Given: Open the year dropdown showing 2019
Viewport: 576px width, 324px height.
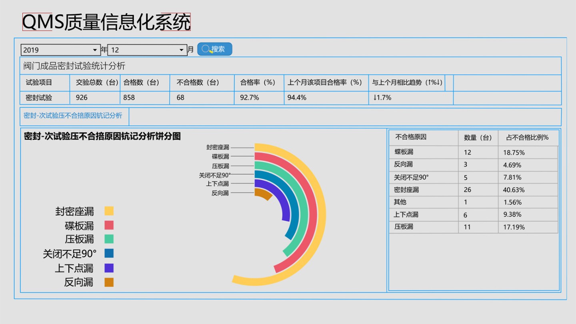Looking at the screenshot, I should click(x=60, y=50).
